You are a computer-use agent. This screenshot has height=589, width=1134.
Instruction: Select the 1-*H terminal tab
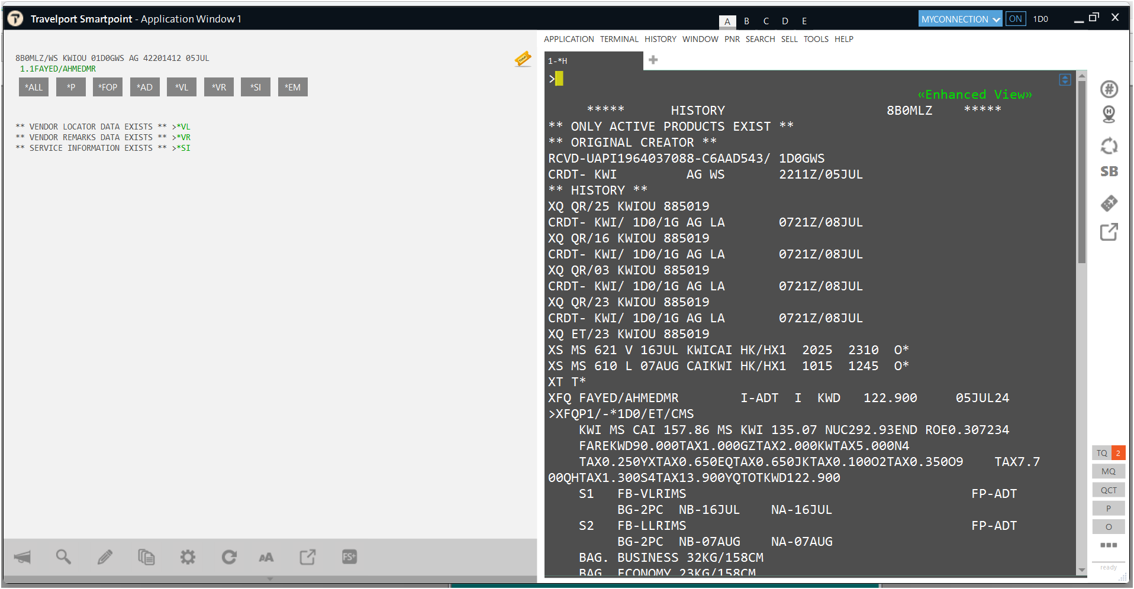click(x=594, y=60)
